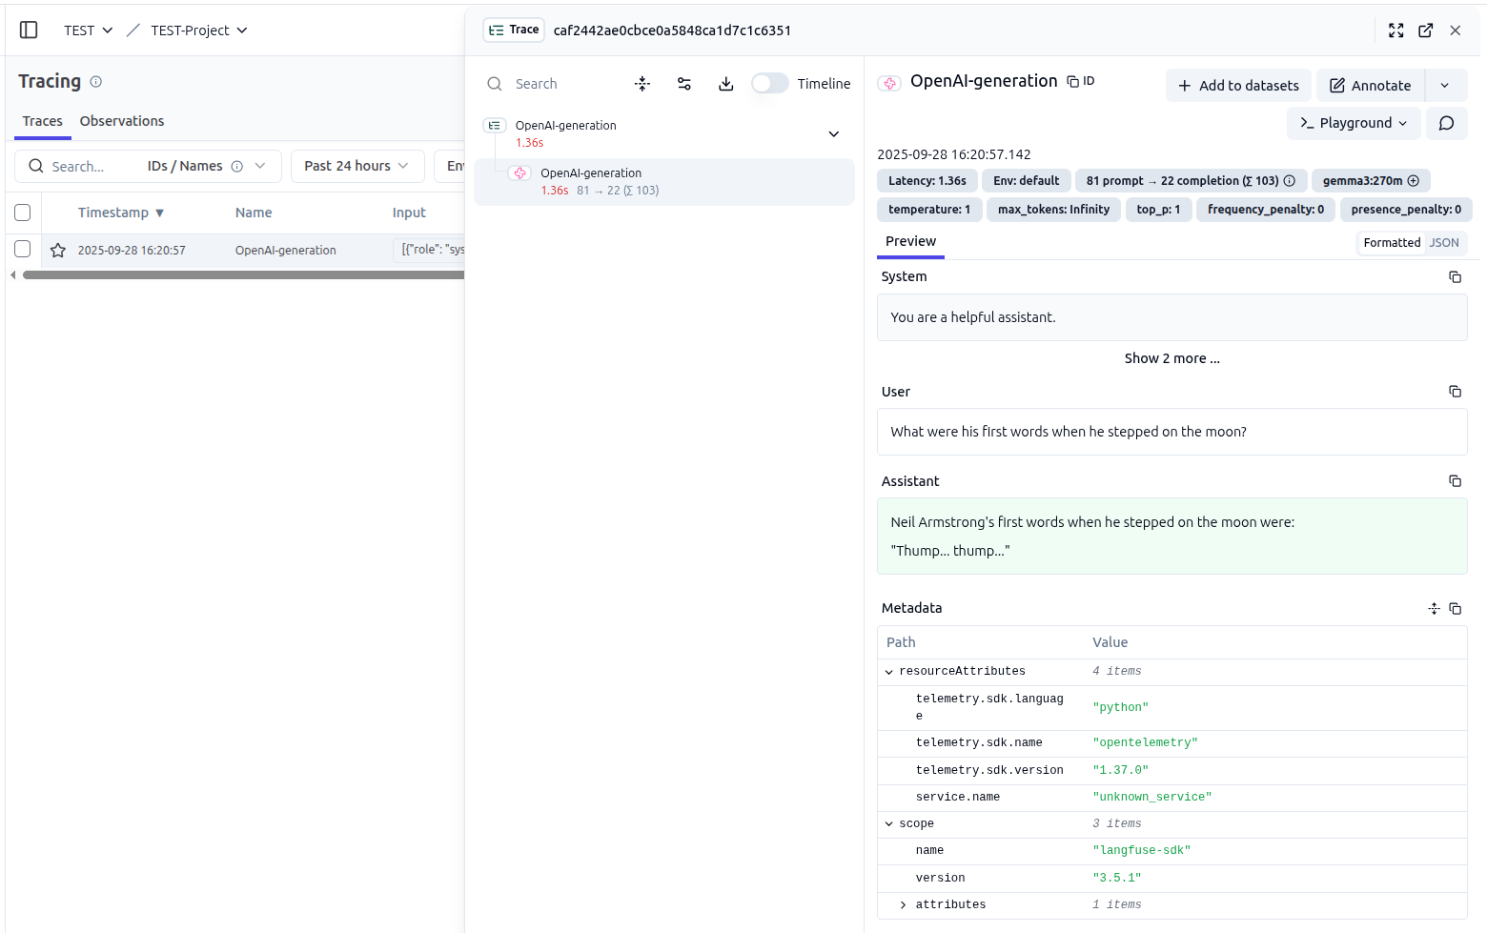Click the "opentelemetry" metadata value
The height and width of the screenshot is (933, 1487).
point(1145,743)
